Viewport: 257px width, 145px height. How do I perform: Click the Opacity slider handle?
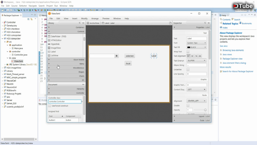[205, 110]
